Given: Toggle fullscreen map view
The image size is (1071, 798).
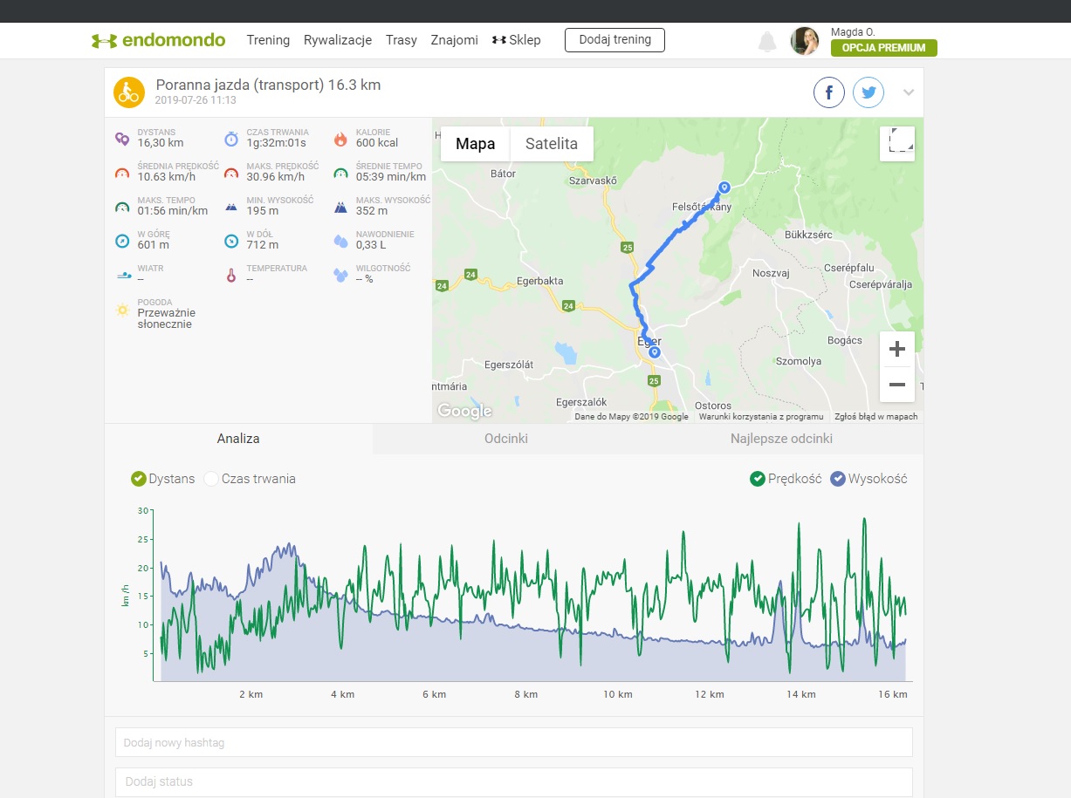Looking at the screenshot, I should click(897, 144).
